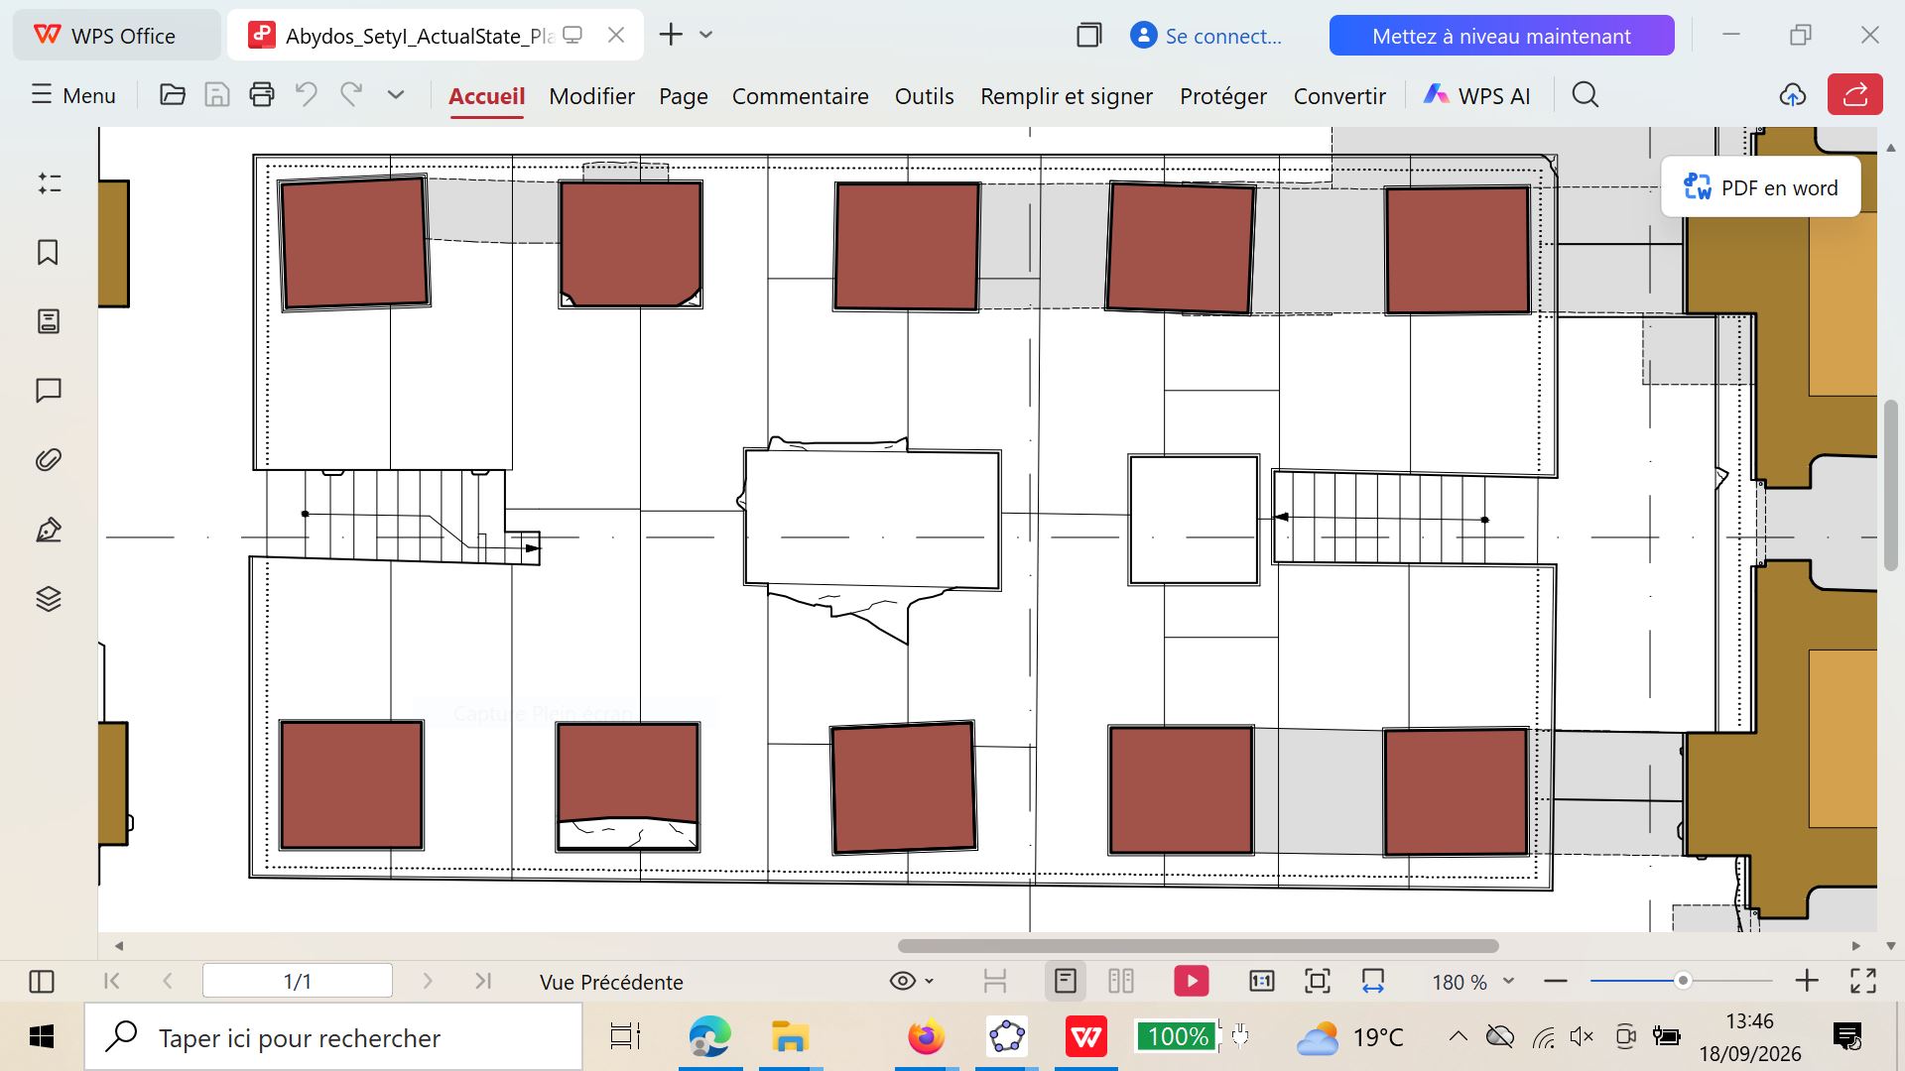Screen dimensions: 1905x1071
Task: Open the search magnifier in ribbon
Action: coord(1586,95)
